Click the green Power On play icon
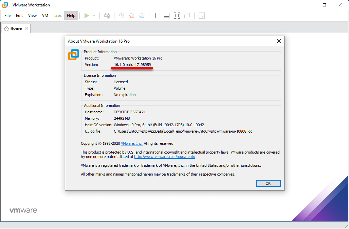349x229 pixels. pyautogui.click(x=87, y=16)
